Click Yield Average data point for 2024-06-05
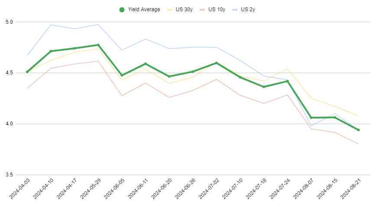Viewport: 374px width, 205px height. [122, 75]
